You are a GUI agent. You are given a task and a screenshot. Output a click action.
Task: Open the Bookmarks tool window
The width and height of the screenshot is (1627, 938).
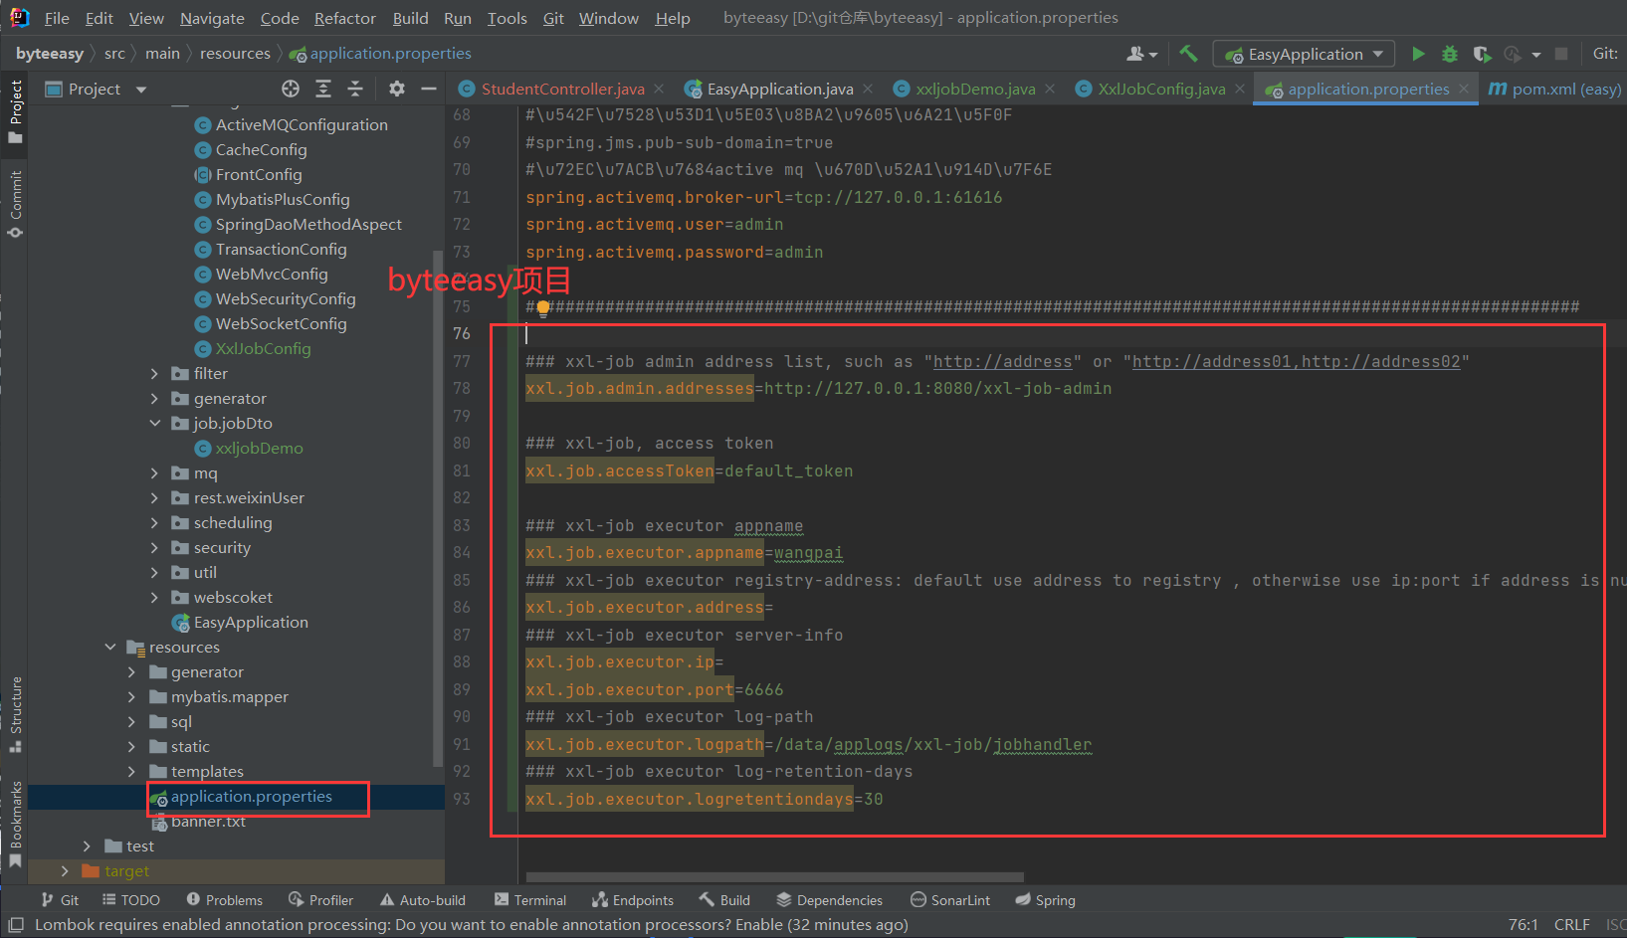(x=15, y=824)
